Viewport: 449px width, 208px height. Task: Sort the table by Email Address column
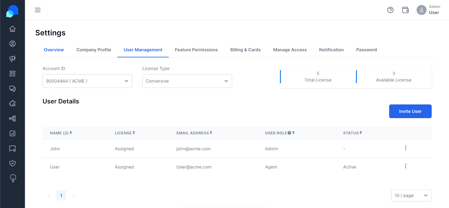[x=211, y=133]
